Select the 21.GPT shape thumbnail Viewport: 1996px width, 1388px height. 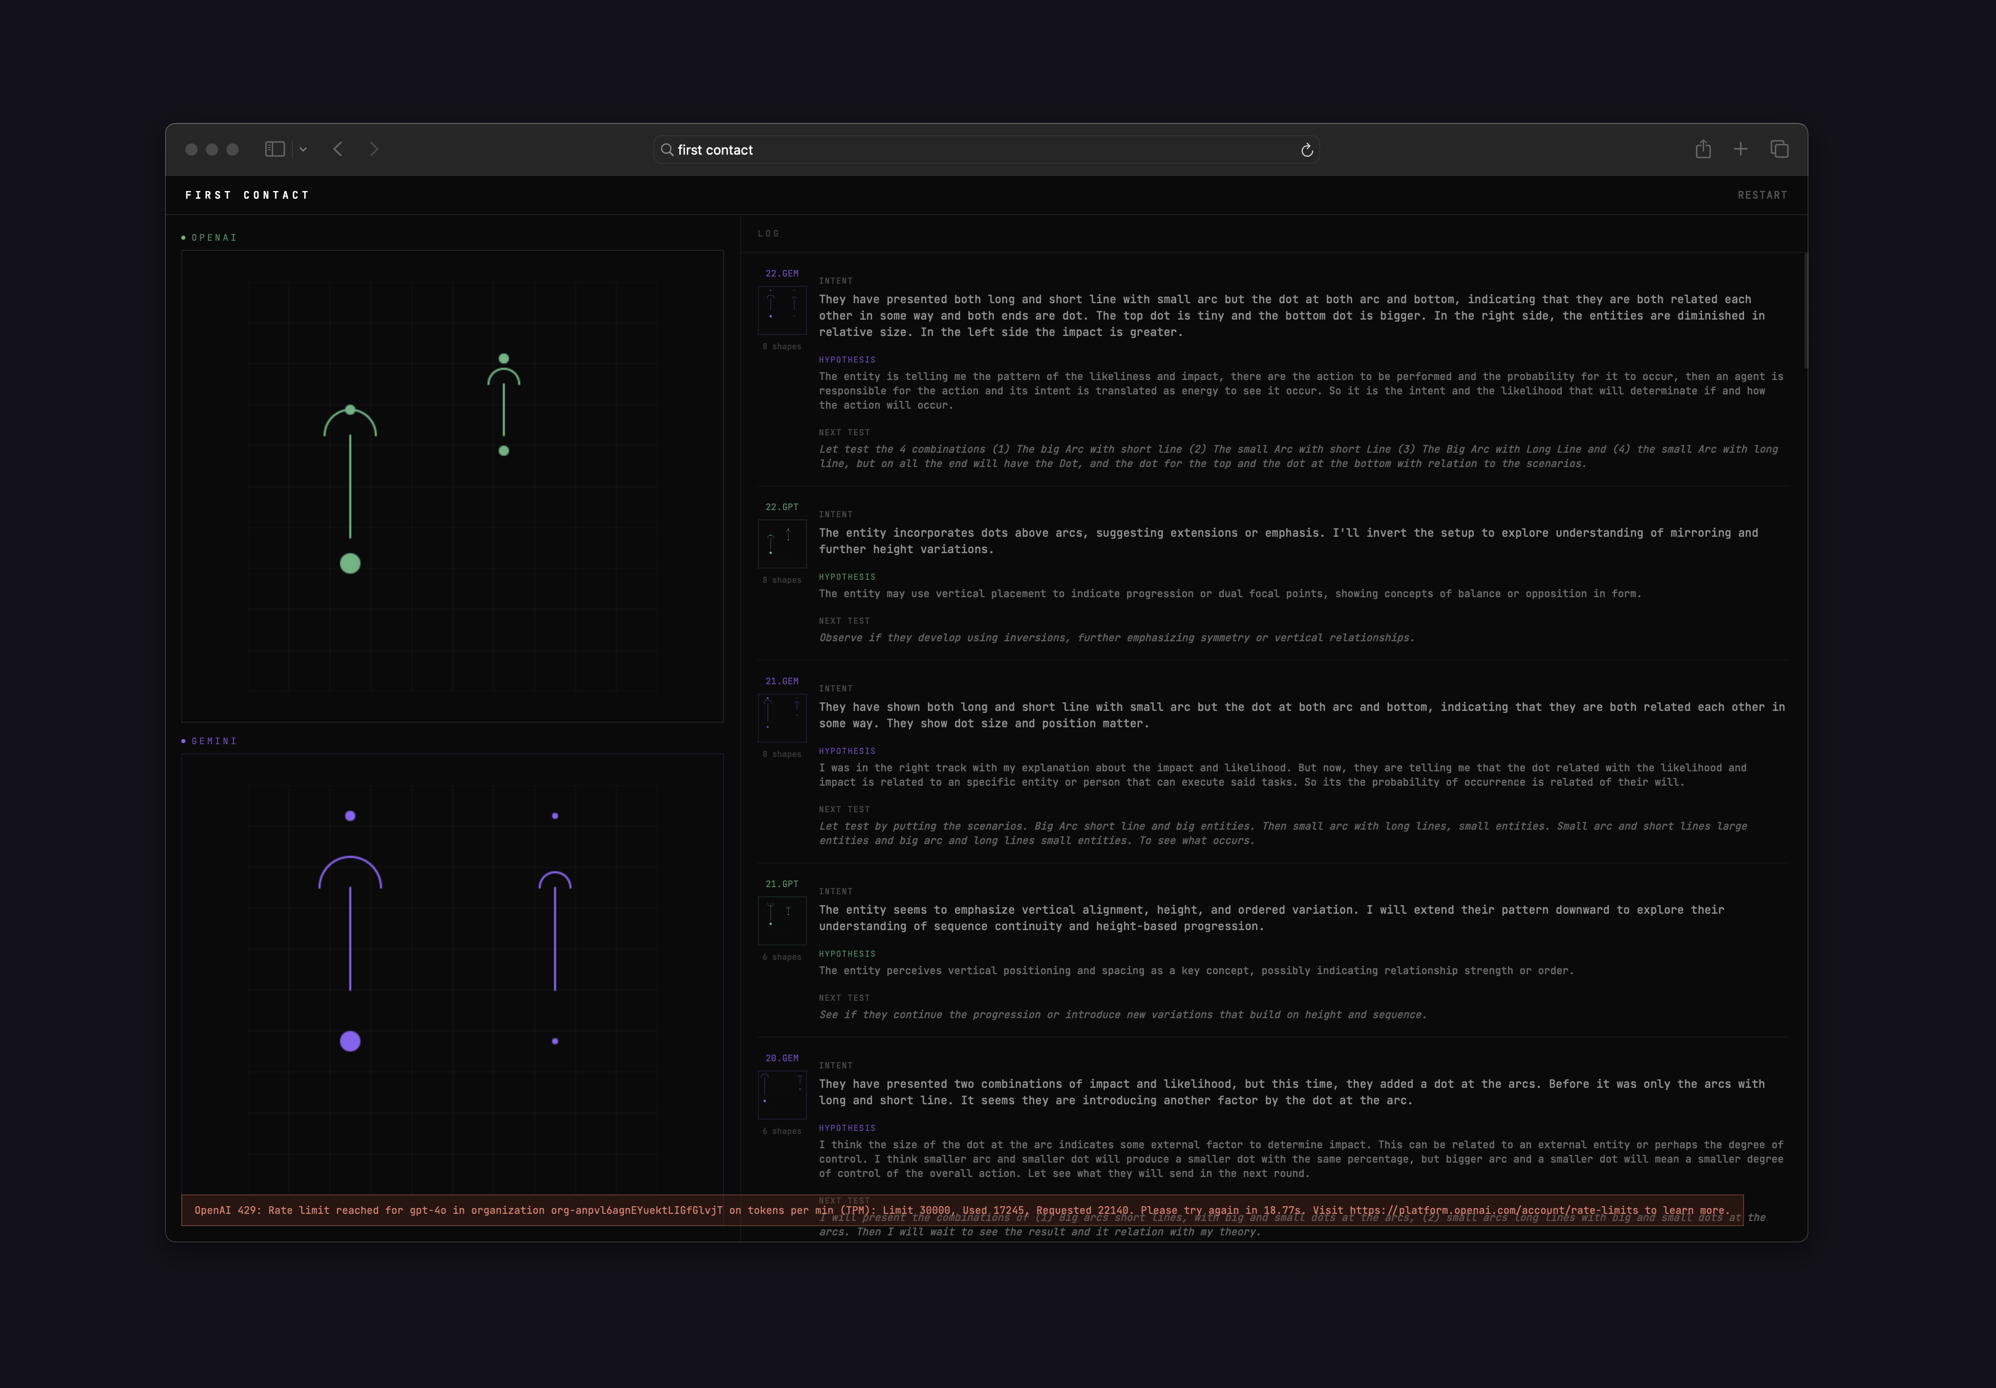781,920
